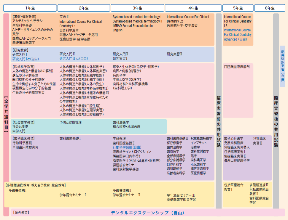Click 長寿口腔健康科学 course
Viewport: 288px width, 220px height.
coord(237,160)
